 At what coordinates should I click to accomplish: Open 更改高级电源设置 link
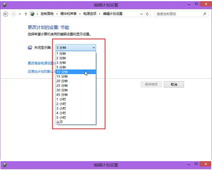coord(42,63)
